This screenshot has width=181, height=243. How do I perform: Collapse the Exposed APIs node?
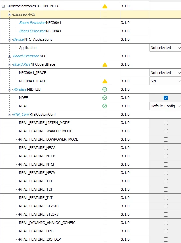pyautogui.click(x=9, y=14)
